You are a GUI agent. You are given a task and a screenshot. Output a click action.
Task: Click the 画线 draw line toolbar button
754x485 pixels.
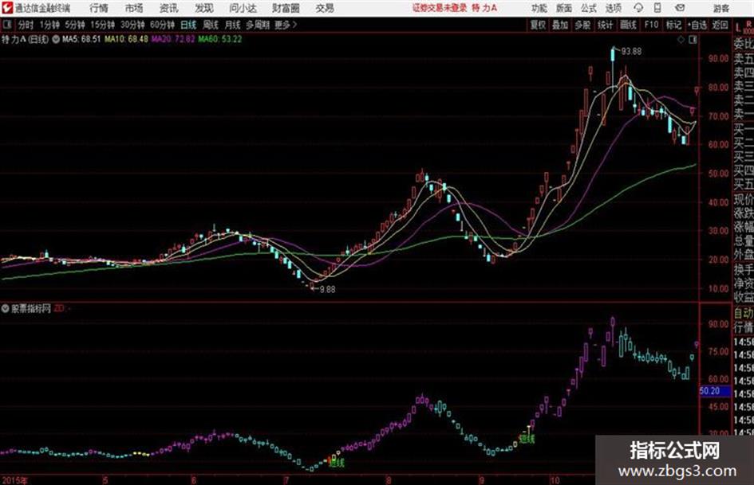[x=628, y=25]
